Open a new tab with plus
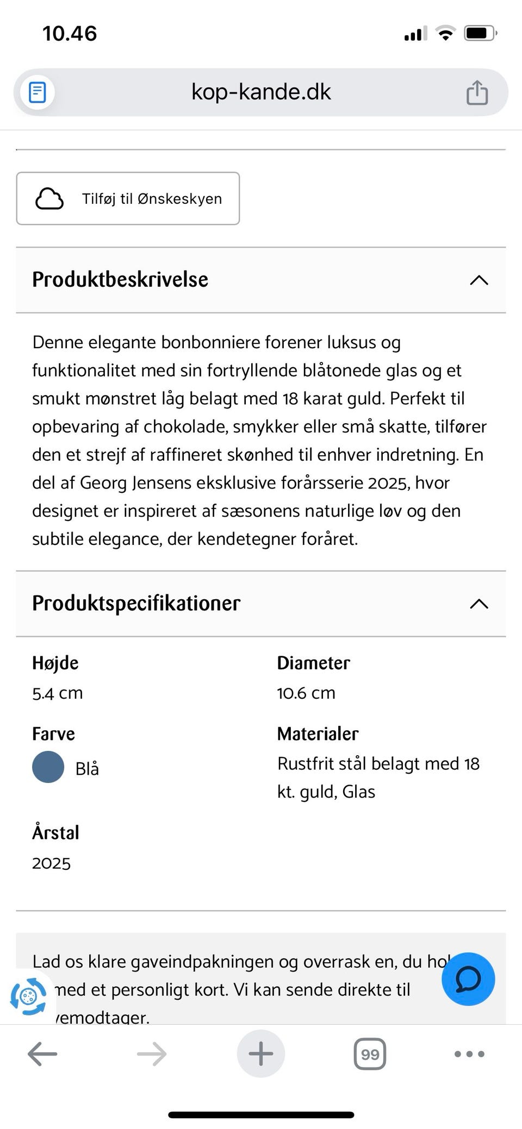 [261, 1054]
